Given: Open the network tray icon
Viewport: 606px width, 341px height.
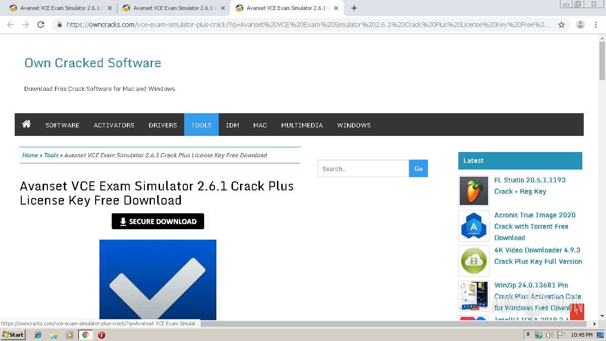Looking at the screenshot, I should [538, 335].
